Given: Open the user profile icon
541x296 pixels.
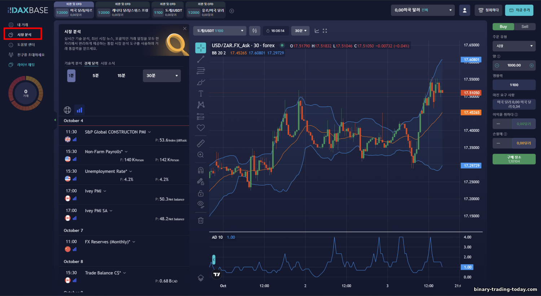Looking at the screenshot, I should point(465,10).
